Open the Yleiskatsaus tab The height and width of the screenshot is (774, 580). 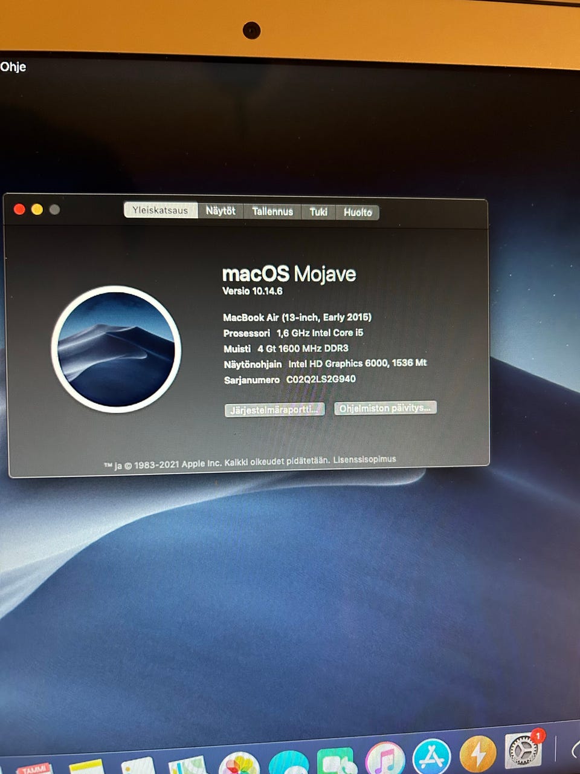(x=161, y=210)
